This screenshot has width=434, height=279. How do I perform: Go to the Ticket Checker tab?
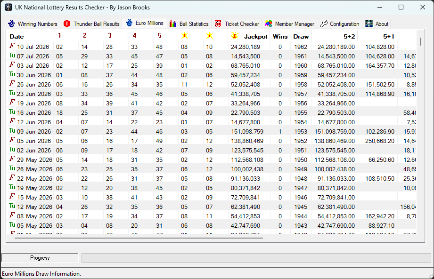click(237, 24)
